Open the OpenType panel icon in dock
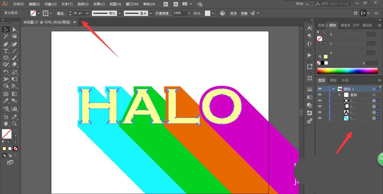The height and width of the screenshot is (194, 383). pyautogui.click(x=309, y=44)
